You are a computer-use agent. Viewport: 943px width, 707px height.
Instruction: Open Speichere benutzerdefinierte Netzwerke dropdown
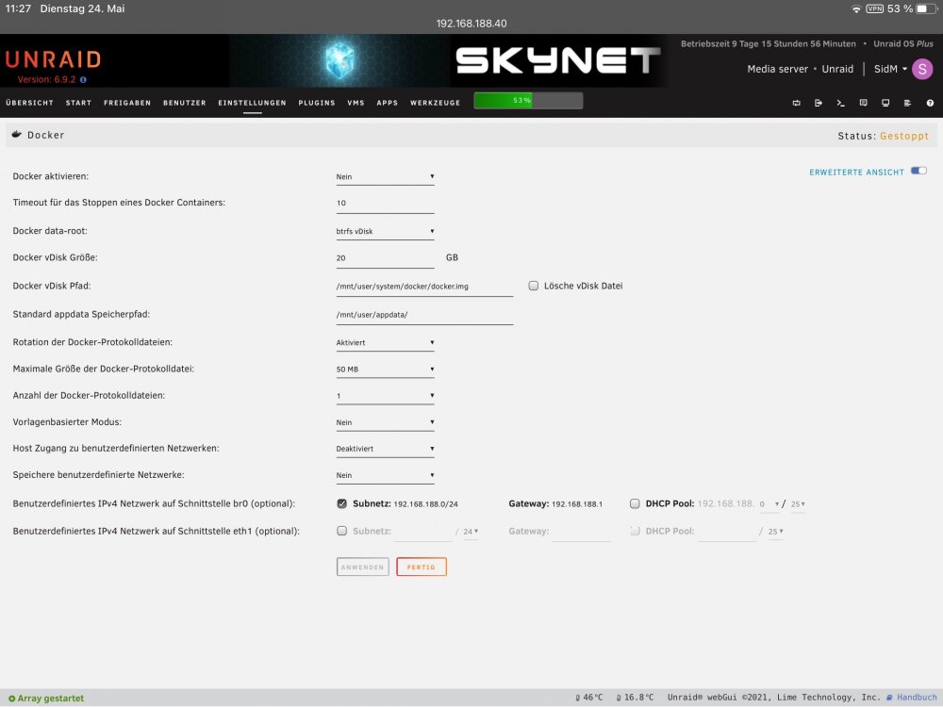click(x=385, y=475)
